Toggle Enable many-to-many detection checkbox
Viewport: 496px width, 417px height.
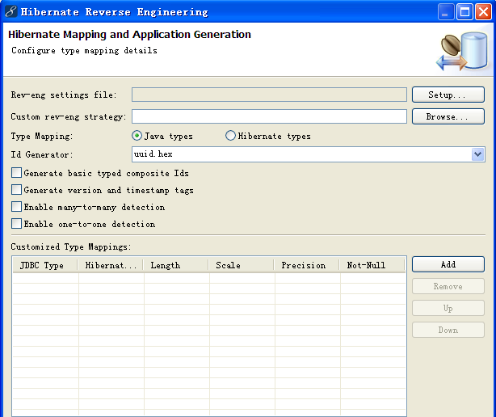click(16, 207)
